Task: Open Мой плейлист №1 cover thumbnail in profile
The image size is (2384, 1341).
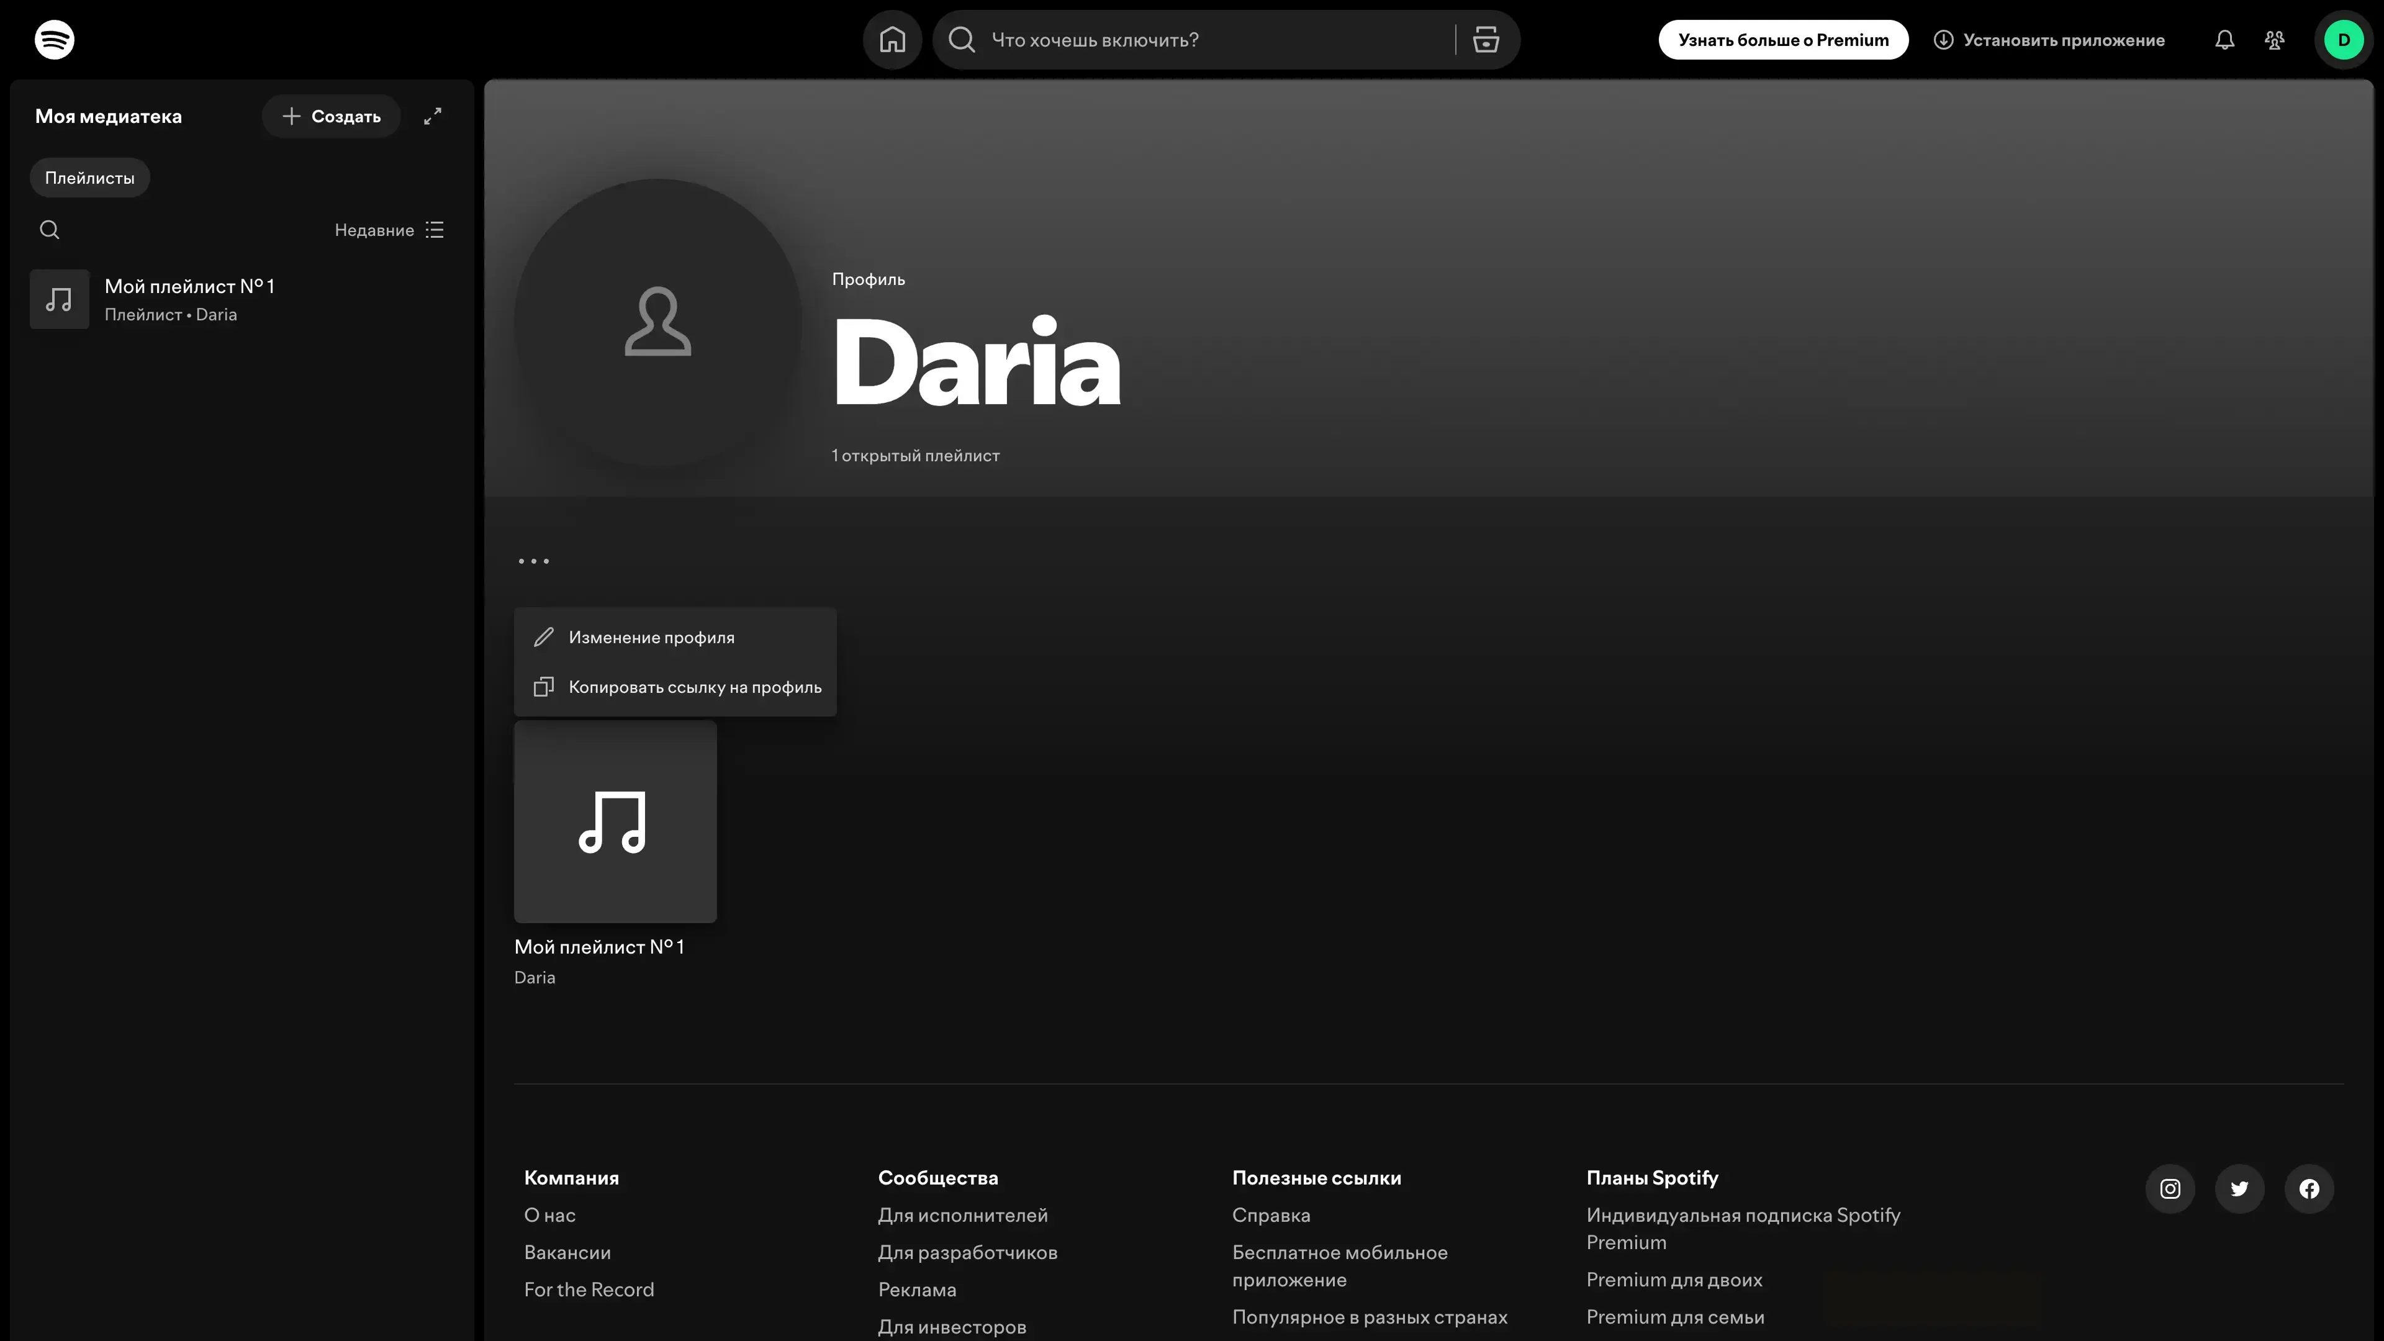Action: pyautogui.click(x=615, y=821)
